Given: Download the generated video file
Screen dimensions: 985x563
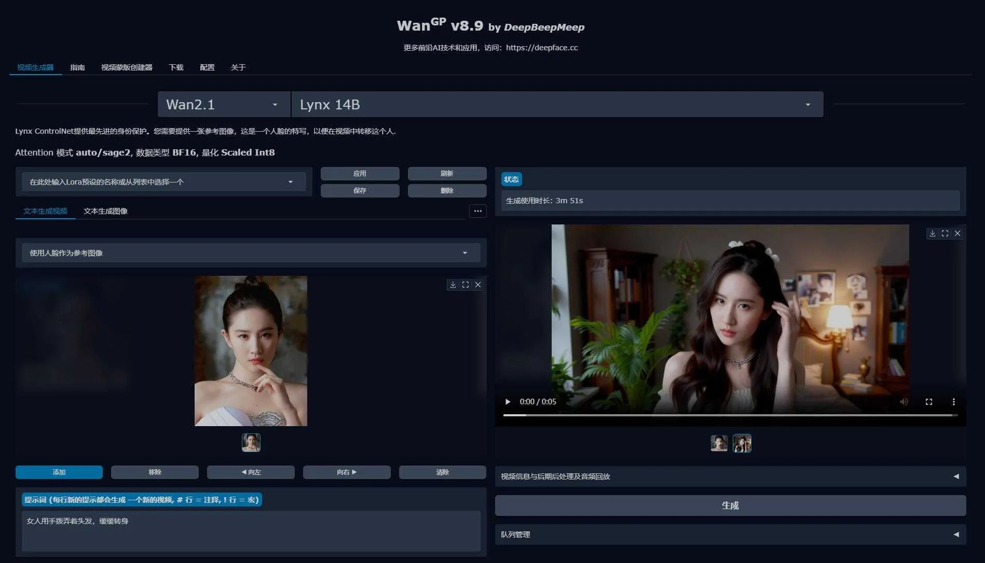Looking at the screenshot, I should [932, 234].
